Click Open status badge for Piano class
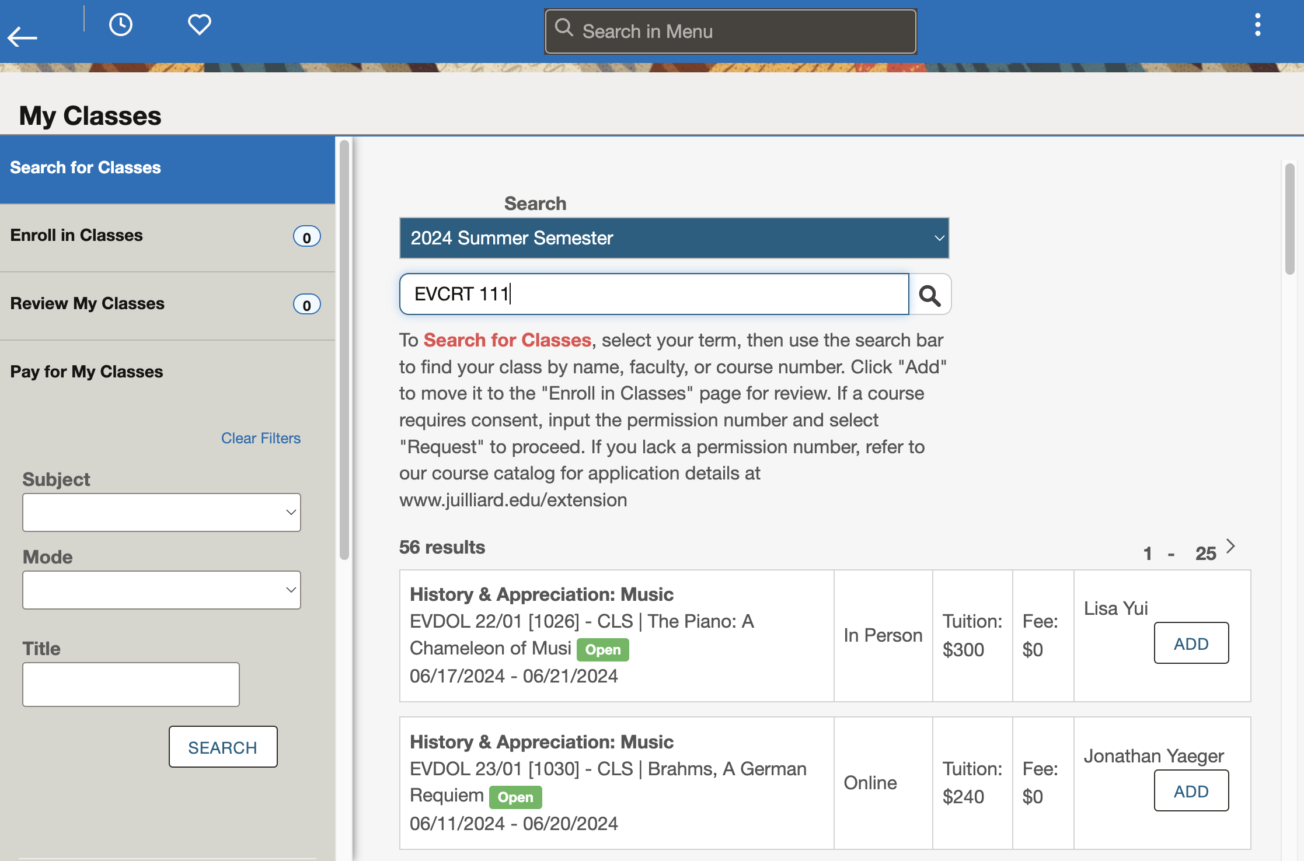The width and height of the screenshot is (1304, 861). click(603, 650)
